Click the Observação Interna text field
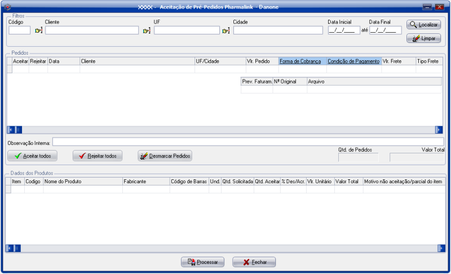This screenshot has width=451, height=274. (247, 142)
